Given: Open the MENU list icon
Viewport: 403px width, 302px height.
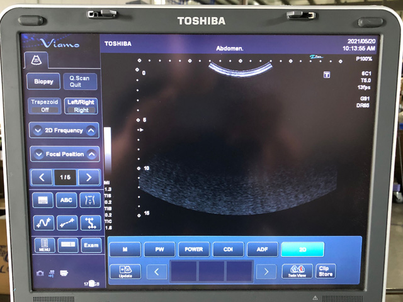Looking at the screenshot, I should tap(45, 245).
